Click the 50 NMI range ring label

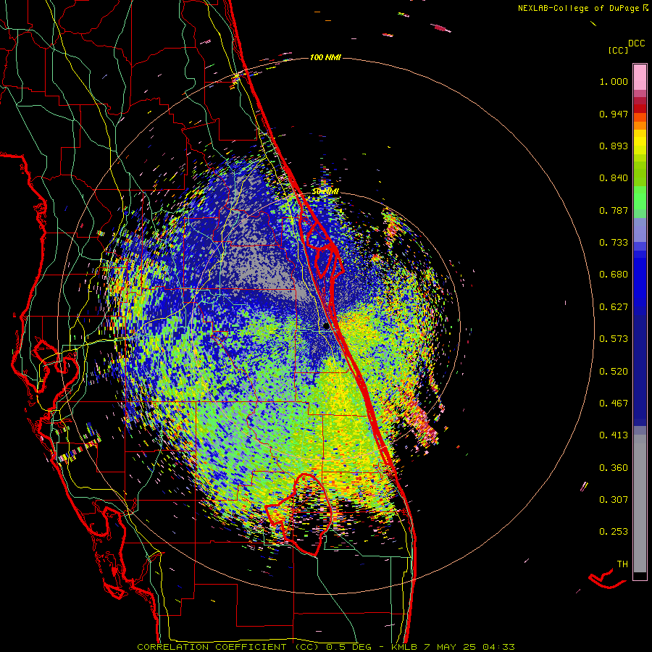pos(325,191)
